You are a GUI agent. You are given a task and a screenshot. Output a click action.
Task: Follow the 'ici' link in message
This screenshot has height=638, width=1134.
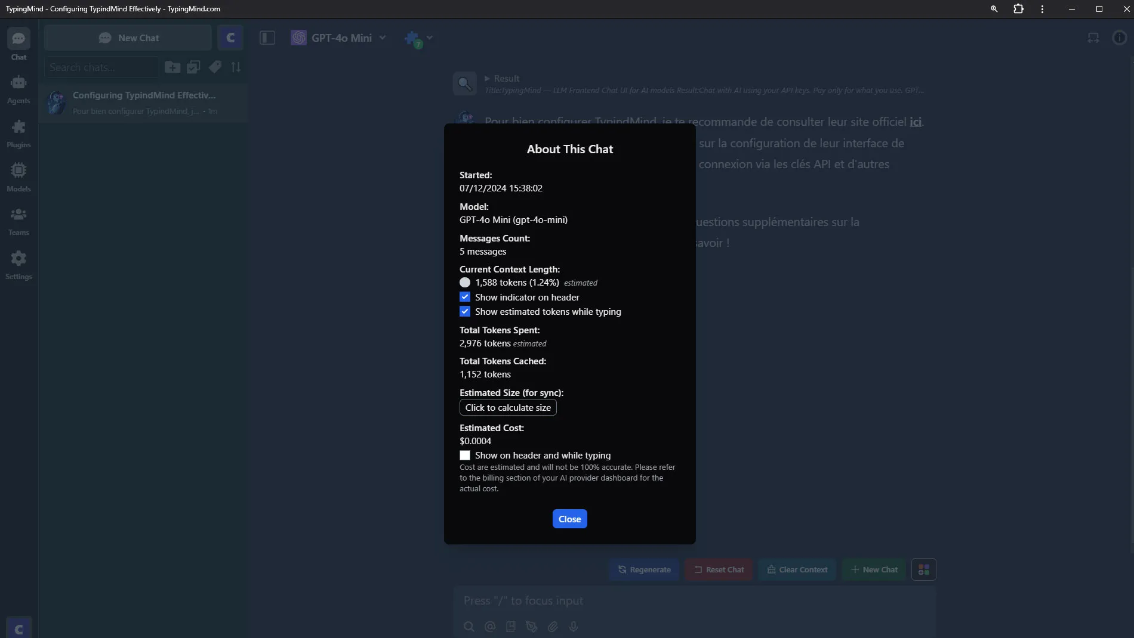click(x=915, y=122)
